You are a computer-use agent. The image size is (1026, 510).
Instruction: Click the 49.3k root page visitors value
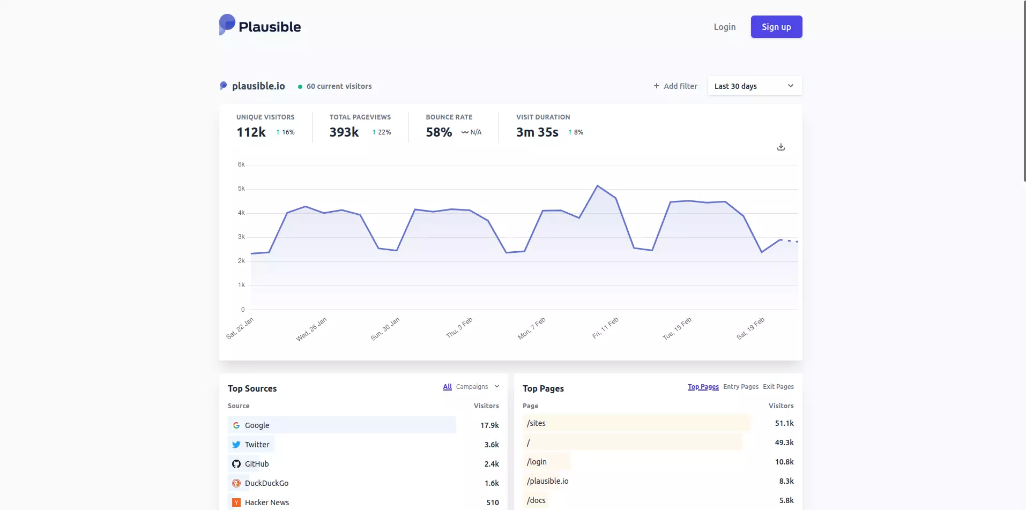tap(784, 442)
